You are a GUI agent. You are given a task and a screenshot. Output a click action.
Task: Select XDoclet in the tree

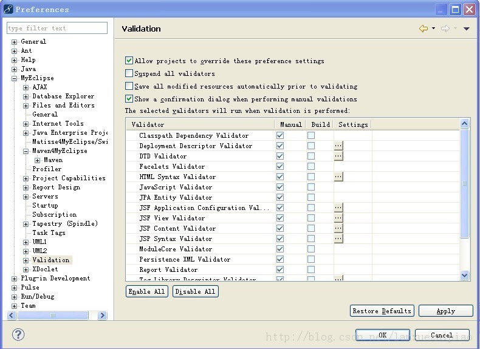coord(45,269)
